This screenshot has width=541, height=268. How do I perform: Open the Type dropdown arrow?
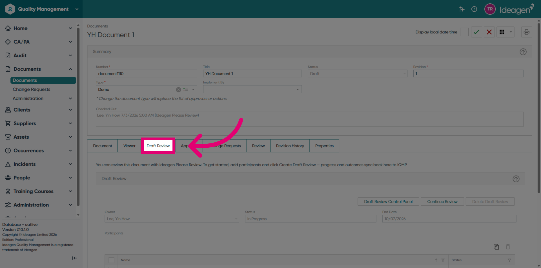coord(193,89)
